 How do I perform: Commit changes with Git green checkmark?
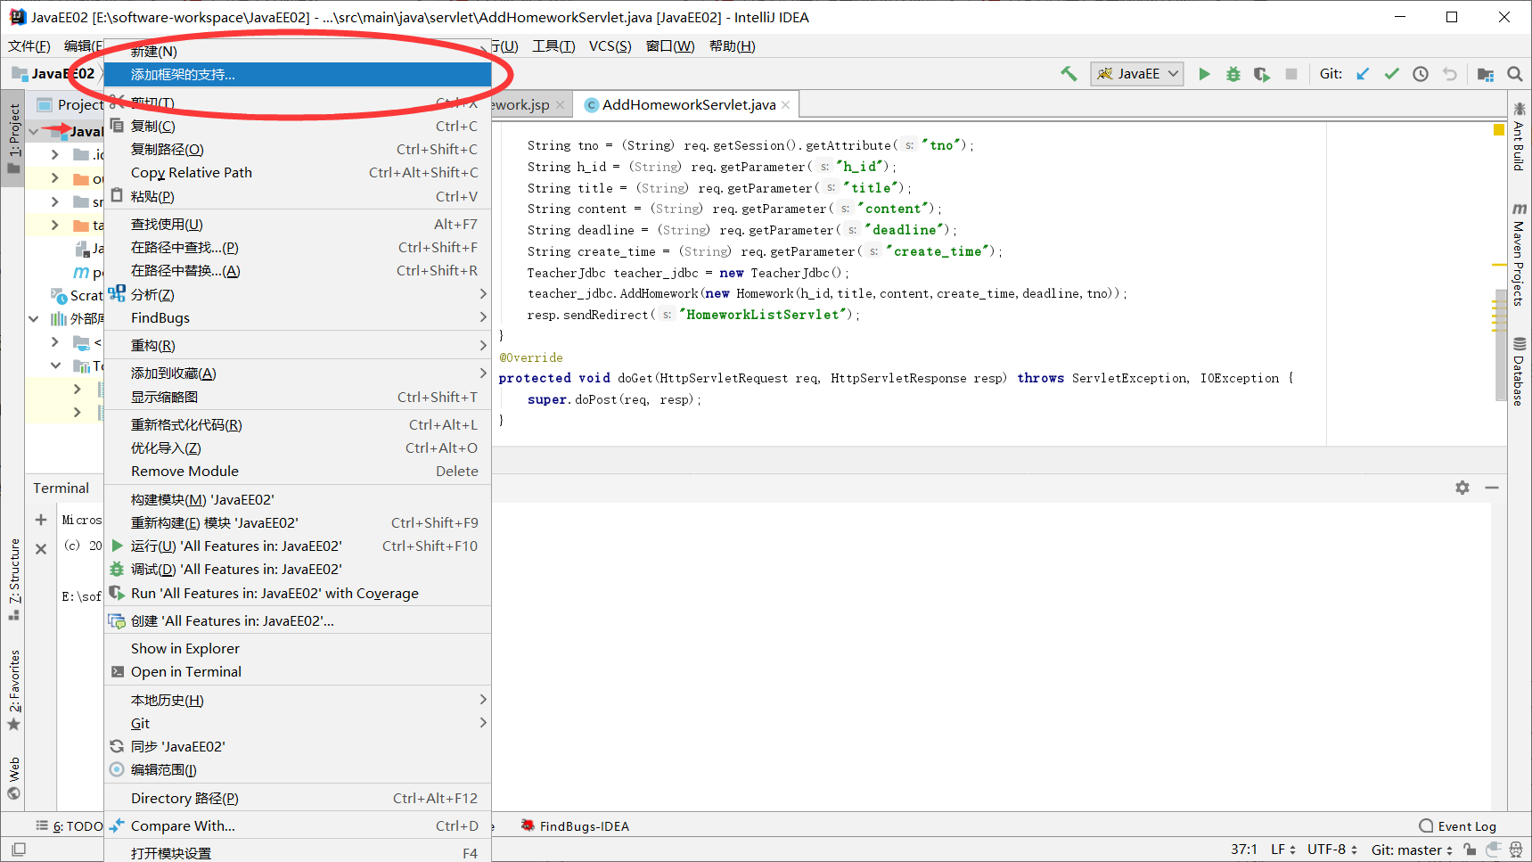[1391, 74]
